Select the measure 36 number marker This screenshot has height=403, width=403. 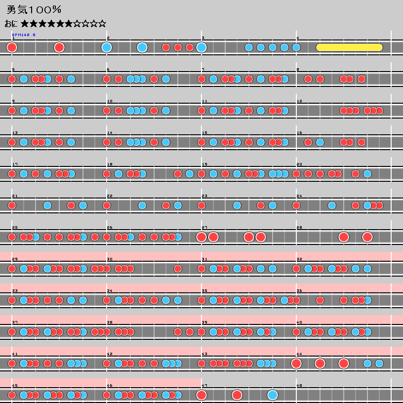299,291
